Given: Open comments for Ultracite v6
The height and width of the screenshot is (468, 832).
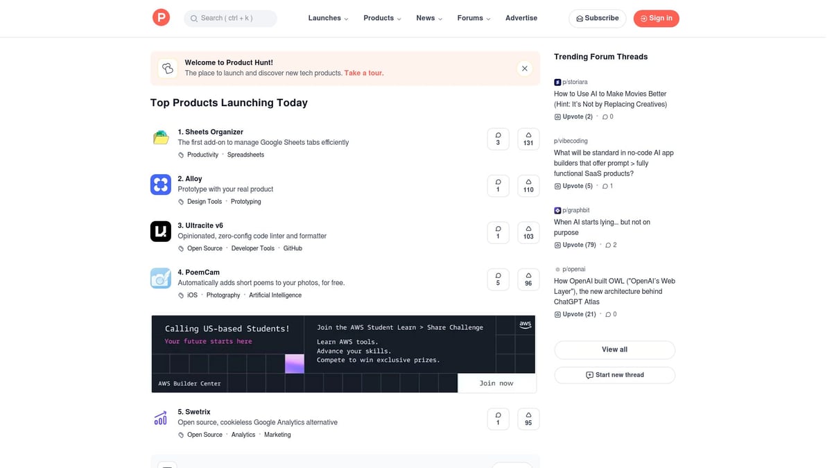Looking at the screenshot, I should click(x=498, y=232).
